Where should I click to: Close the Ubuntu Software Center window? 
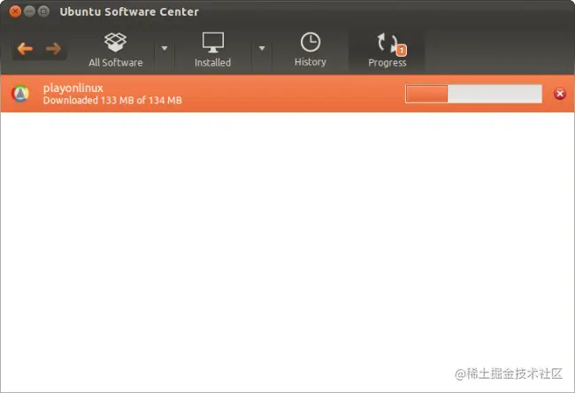coord(15,12)
